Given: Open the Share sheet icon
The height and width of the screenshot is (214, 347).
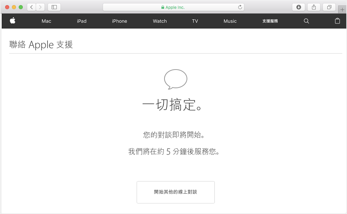Looking at the screenshot, I should coord(314,7).
